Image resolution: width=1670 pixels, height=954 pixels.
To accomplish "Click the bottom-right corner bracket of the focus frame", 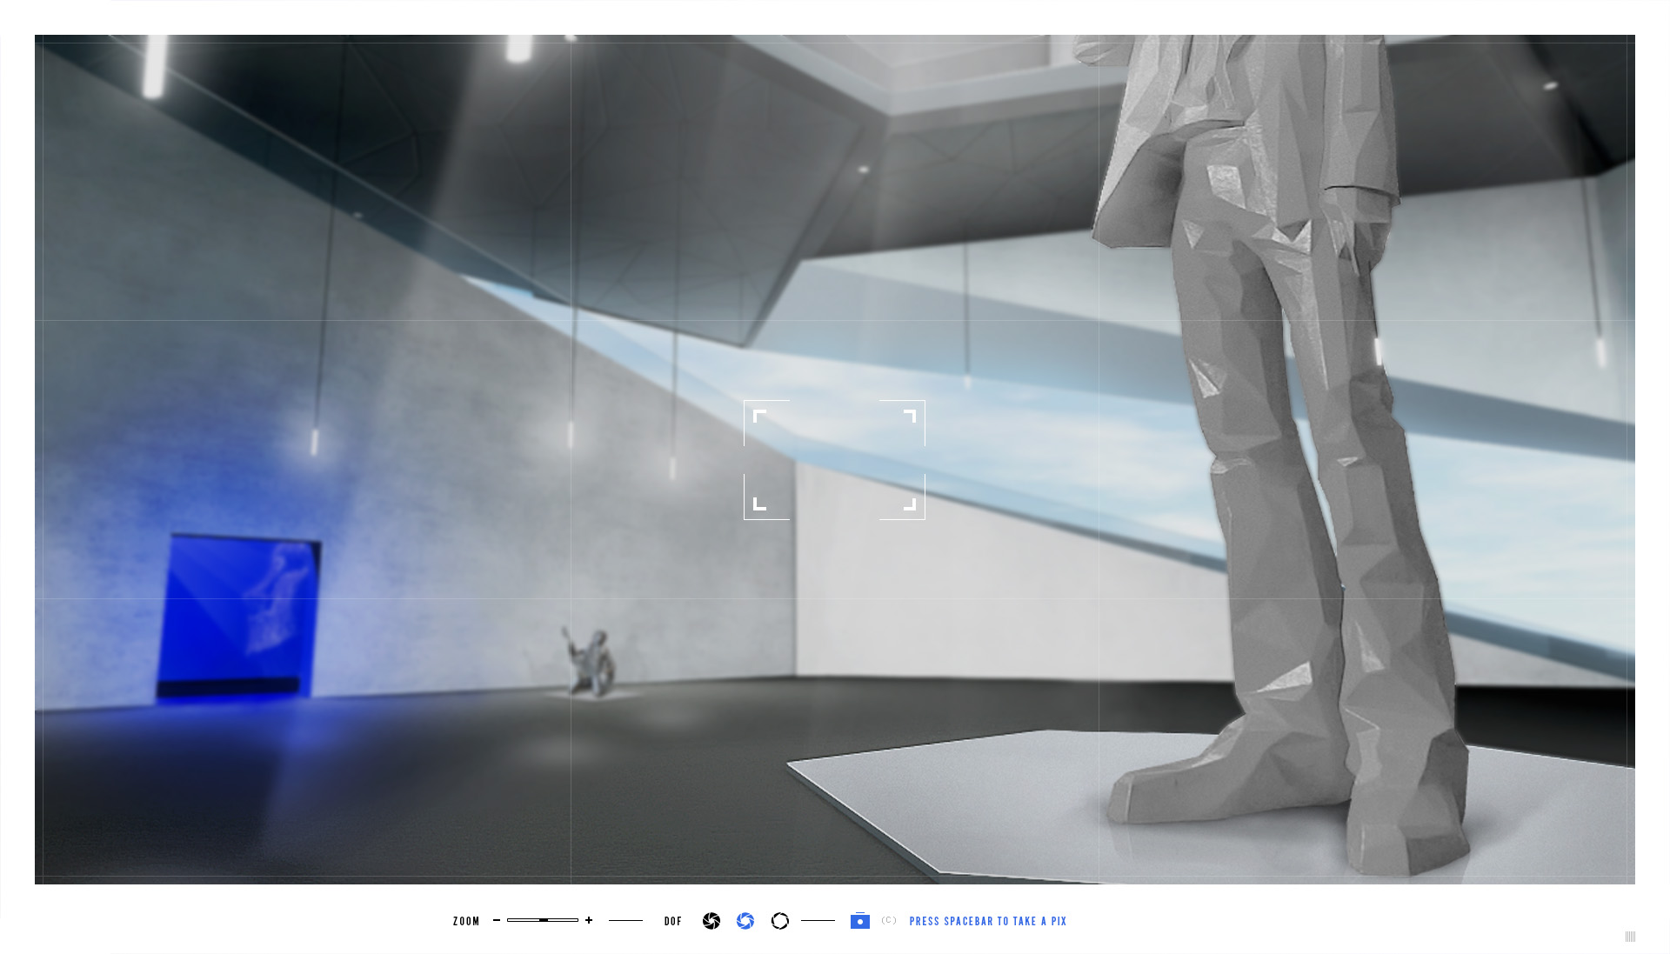I will (910, 504).
